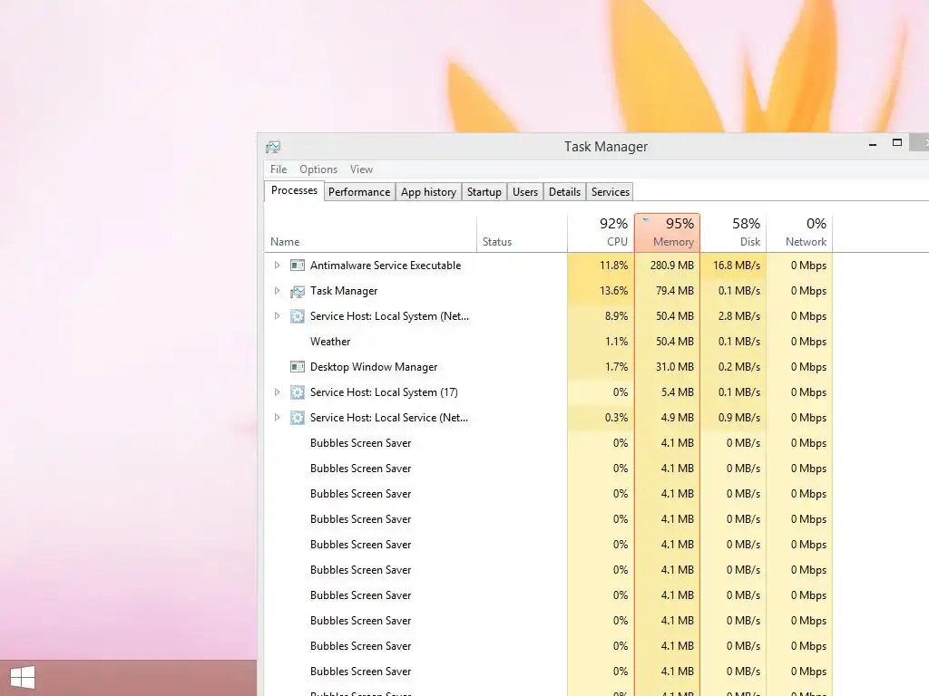Expand Service Host: Local Service (Net...
The width and height of the screenshot is (929, 696).
[277, 417]
